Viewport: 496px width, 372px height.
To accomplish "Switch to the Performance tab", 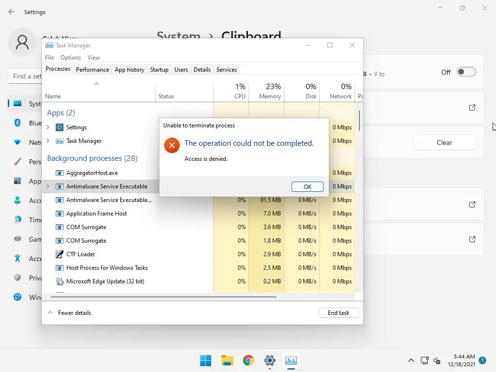I will (93, 70).
